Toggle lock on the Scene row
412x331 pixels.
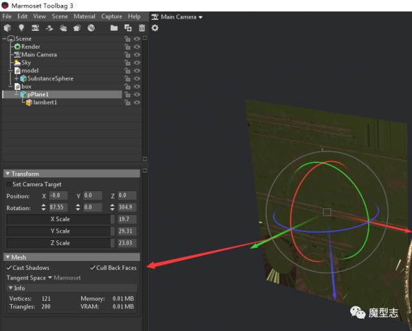tap(127, 39)
